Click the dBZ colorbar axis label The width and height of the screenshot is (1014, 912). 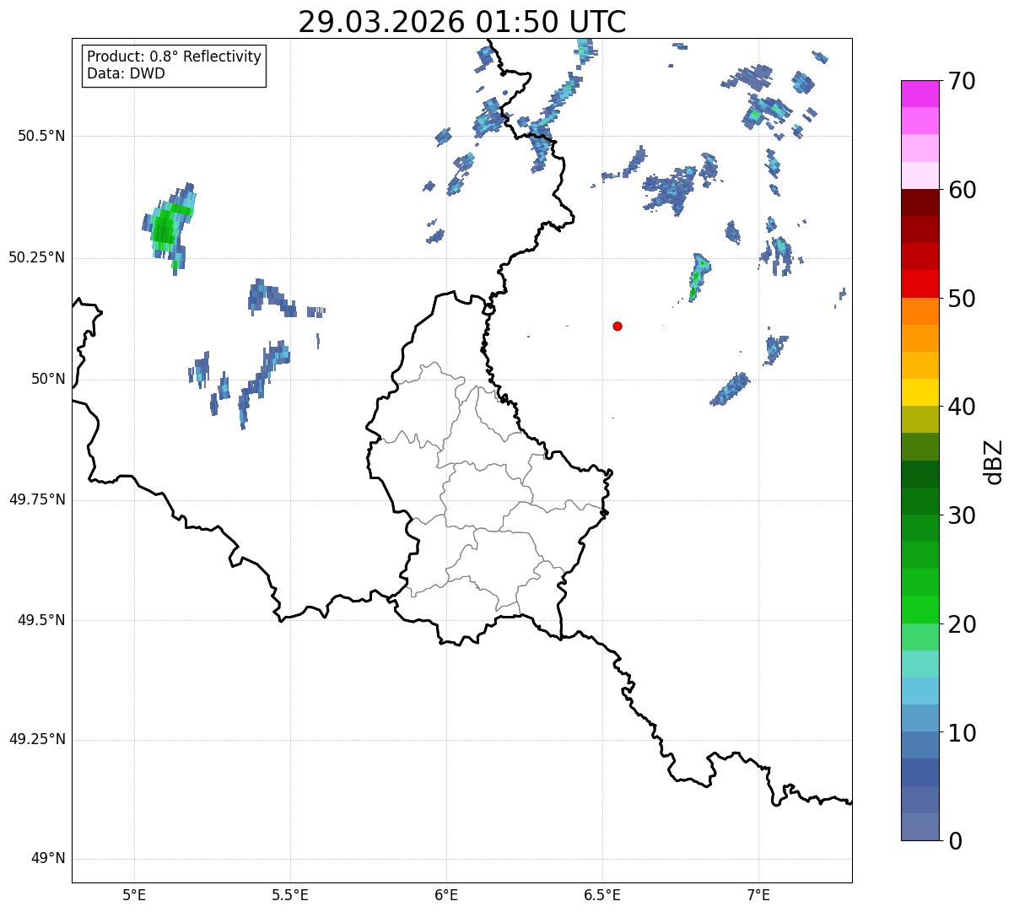994,461
